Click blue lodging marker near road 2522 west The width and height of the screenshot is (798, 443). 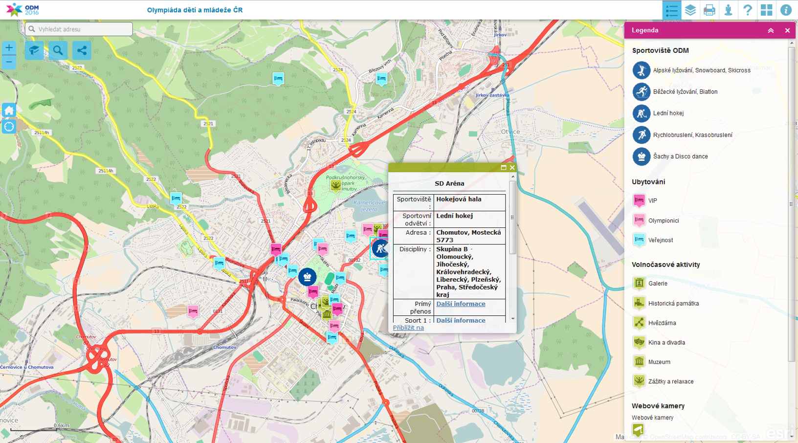[x=176, y=199]
